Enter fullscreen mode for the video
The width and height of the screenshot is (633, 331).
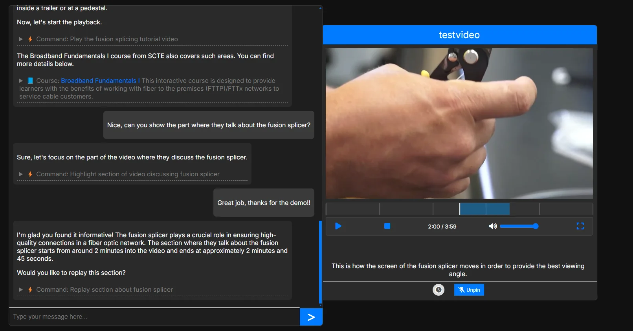580,226
